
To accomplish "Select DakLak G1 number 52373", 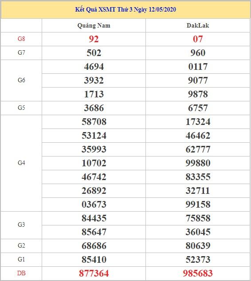I will pos(198,260).
